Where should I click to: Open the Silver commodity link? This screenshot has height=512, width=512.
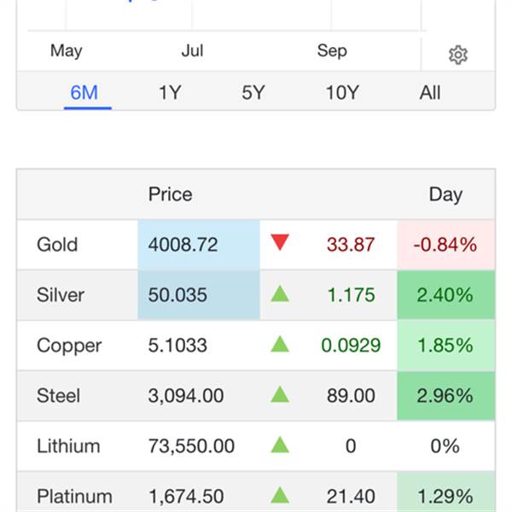(x=61, y=295)
